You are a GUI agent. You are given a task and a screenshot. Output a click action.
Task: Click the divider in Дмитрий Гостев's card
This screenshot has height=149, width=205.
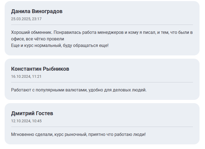point(102,127)
